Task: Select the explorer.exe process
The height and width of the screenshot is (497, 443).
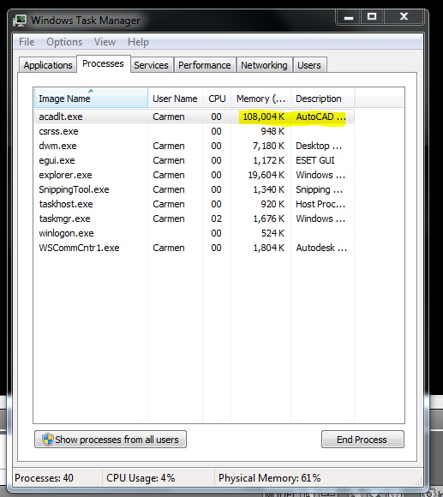Action: [195, 175]
